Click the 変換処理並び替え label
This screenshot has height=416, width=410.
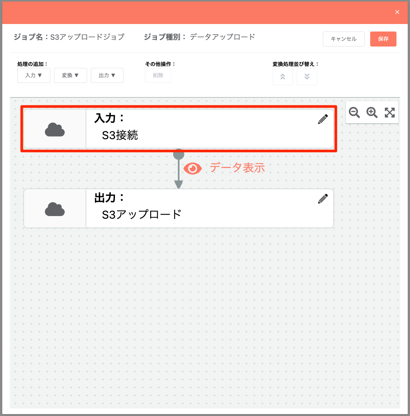tap(295, 64)
